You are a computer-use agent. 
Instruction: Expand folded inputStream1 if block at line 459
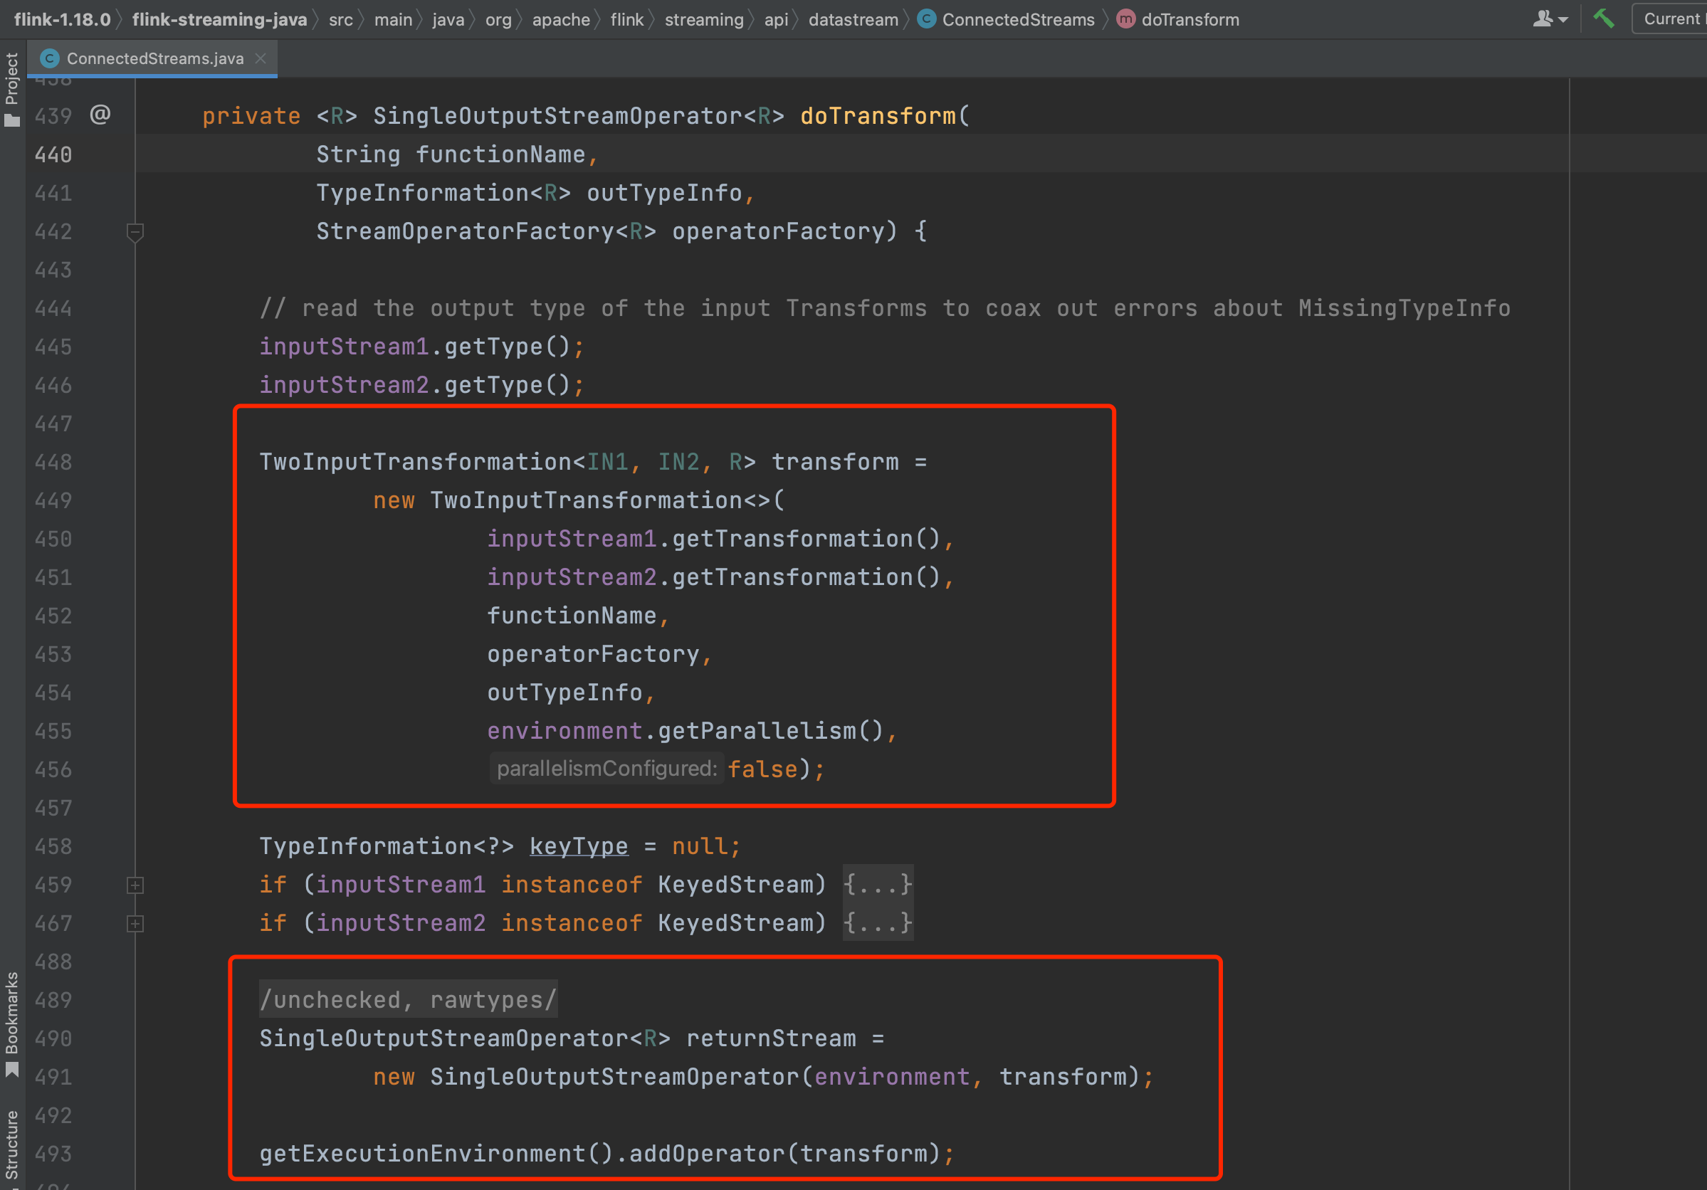tap(135, 885)
